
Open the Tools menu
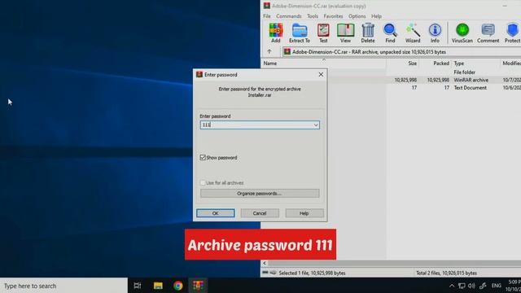(x=313, y=16)
